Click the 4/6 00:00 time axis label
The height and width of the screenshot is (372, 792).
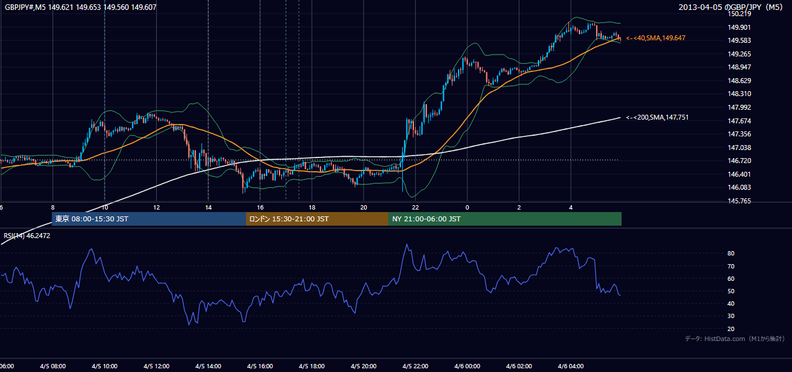coord(467,366)
